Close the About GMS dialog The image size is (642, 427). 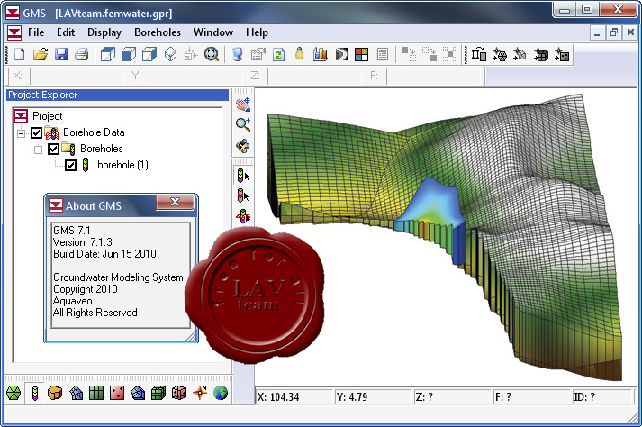(176, 202)
